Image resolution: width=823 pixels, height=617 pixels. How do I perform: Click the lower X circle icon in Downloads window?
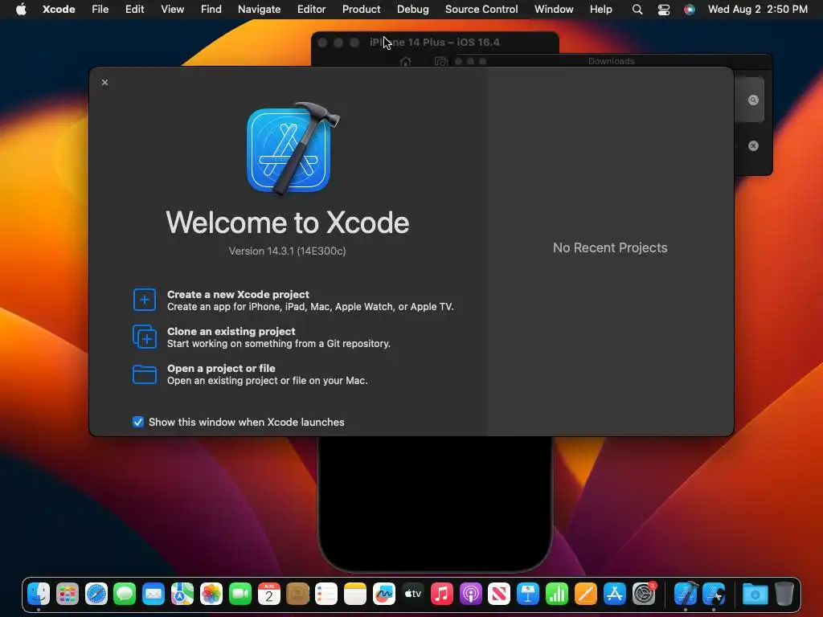pos(753,146)
